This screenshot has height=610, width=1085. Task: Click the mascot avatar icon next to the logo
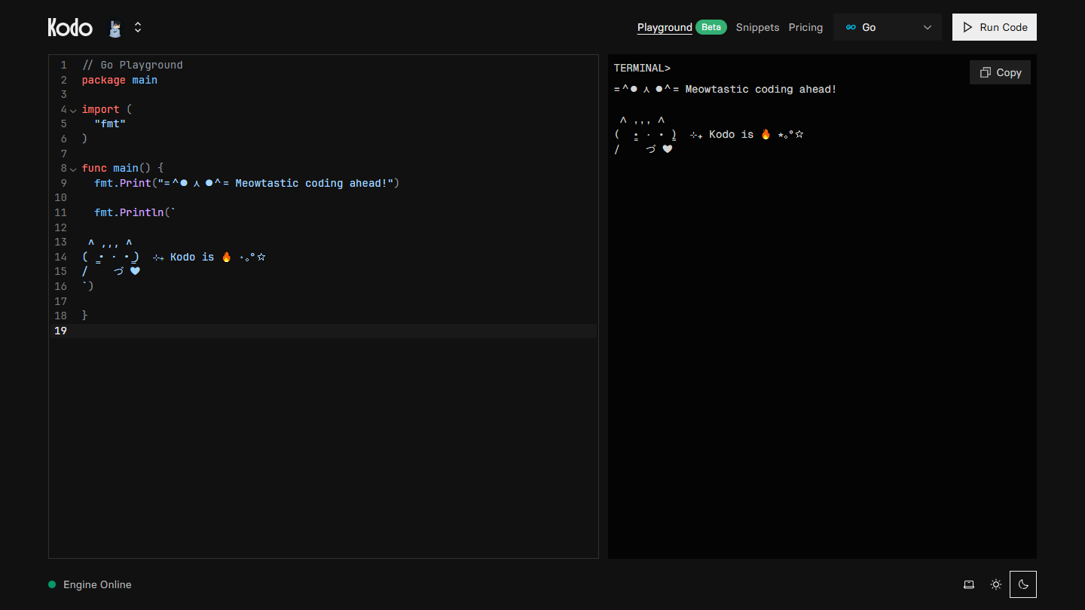coord(115,29)
